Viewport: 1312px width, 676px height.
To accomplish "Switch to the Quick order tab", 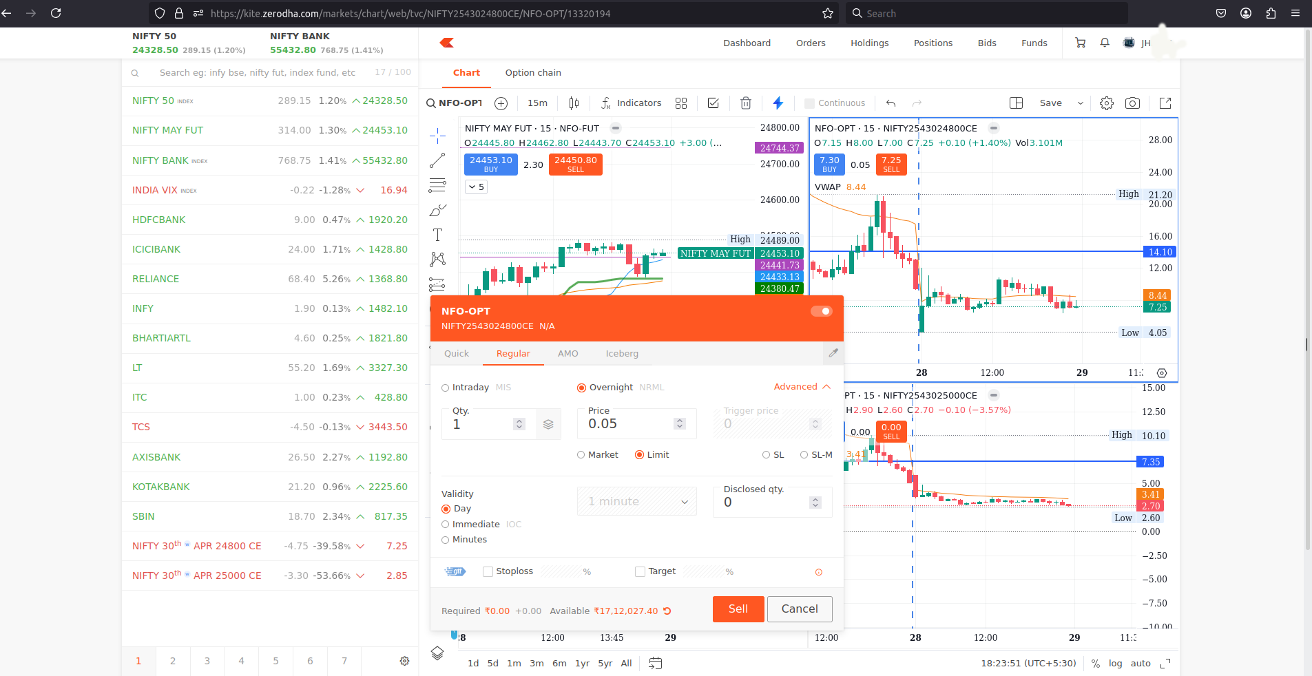I will click(457, 354).
